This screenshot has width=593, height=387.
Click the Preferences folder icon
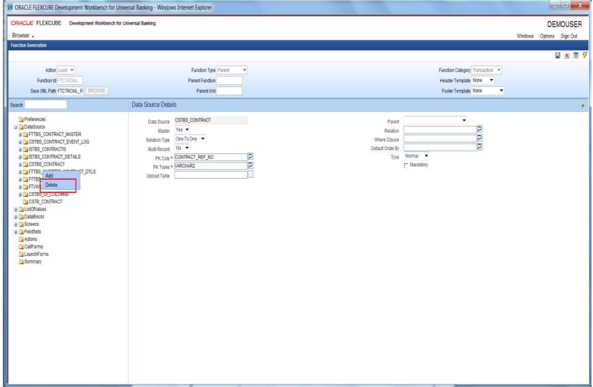coord(21,119)
